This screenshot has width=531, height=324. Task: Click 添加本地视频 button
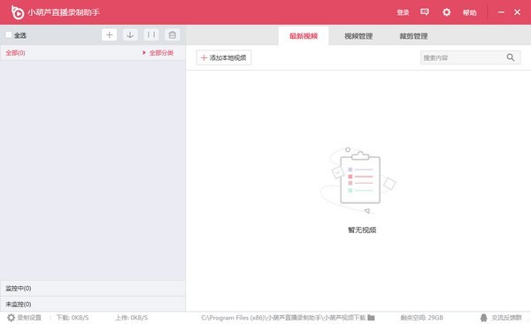point(224,57)
